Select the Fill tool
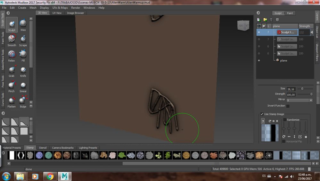The image size is (320, 181). click(23, 56)
